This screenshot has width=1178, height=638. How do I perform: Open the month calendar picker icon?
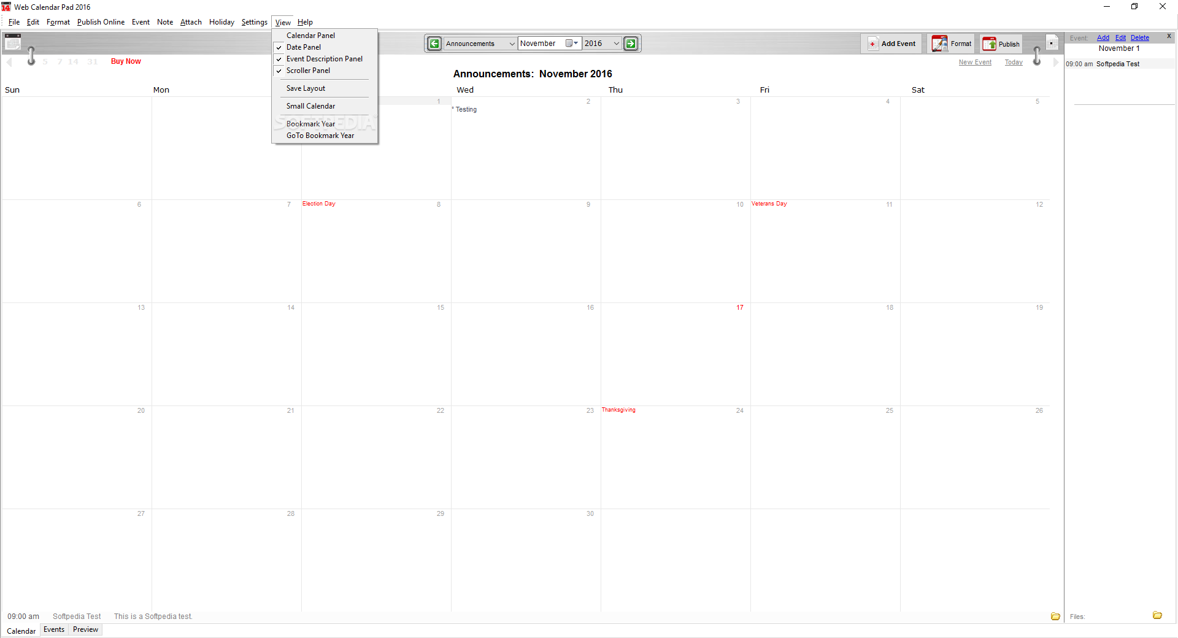pos(572,44)
